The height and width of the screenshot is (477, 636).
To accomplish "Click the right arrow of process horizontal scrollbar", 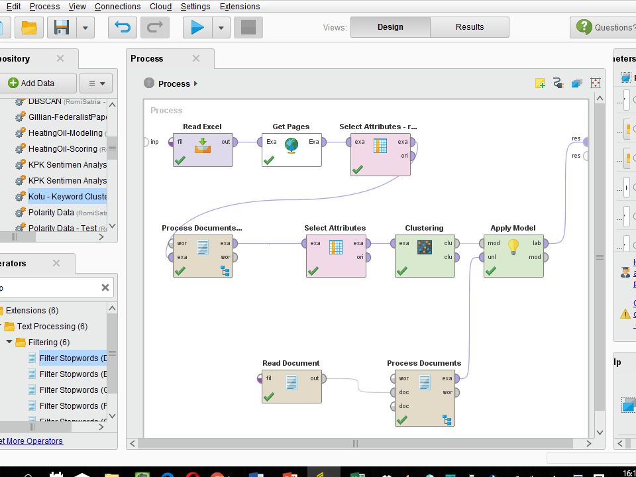I will (x=588, y=443).
